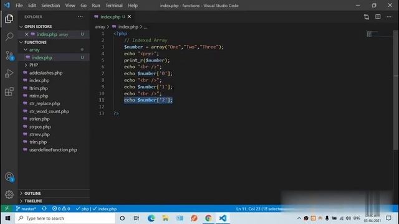Screen dimensions: 399x224
Task: Open the Edit menu
Action: coord(32,6)
